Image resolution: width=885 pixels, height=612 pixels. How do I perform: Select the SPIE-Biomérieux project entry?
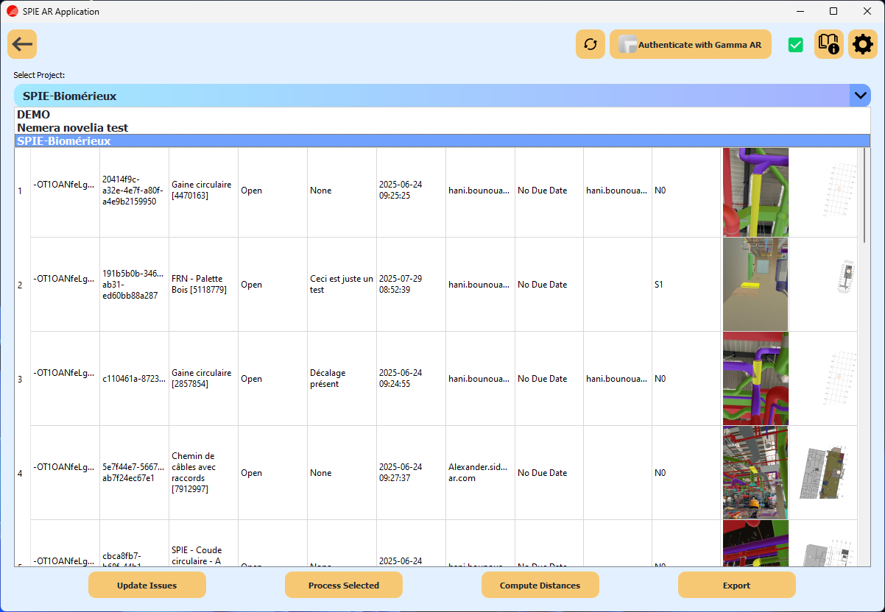pyautogui.click(x=63, y=140)
